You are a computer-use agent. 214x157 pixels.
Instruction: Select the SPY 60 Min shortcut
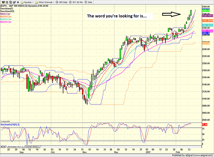coord(76,2)
